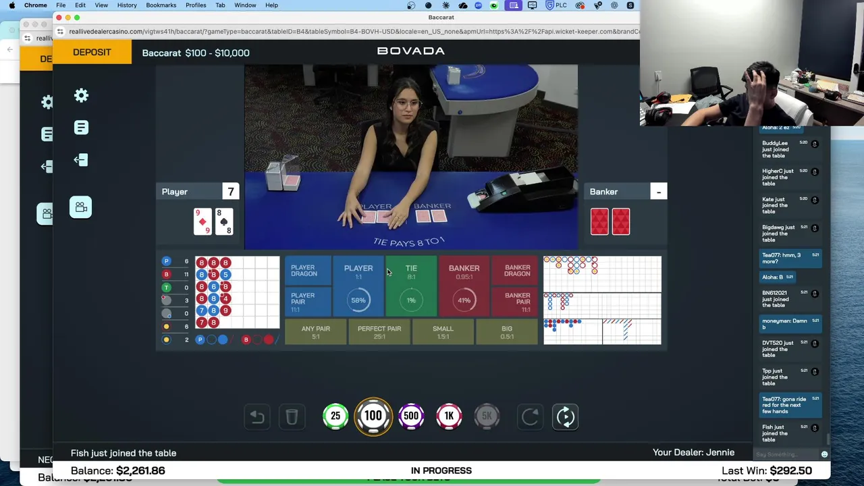The image size is (864, 486).
Task: Click the live dealer video feed
Action: (x=411, y=157)
